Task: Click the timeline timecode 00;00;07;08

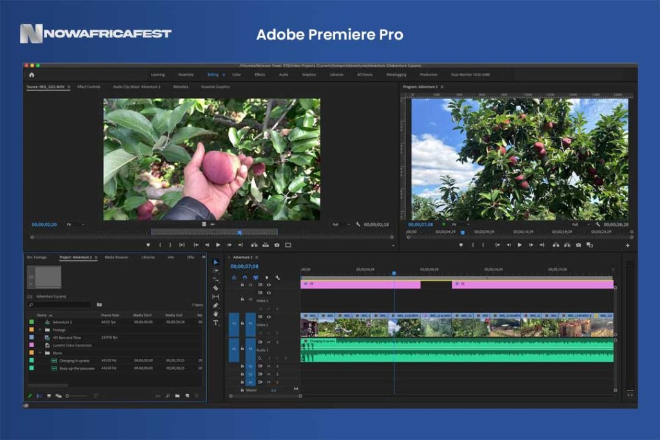Action: [244, 266]
